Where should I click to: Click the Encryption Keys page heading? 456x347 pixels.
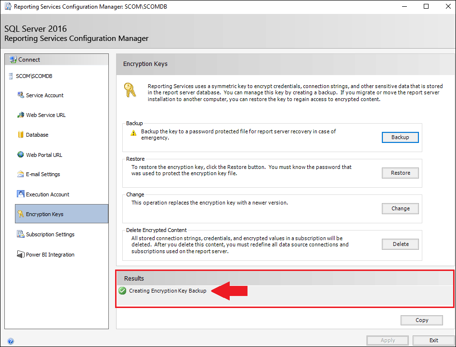point(145,64)
